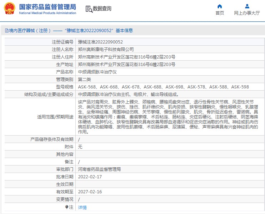Select approval date 2022-02-17

click(x=90, y=177)
